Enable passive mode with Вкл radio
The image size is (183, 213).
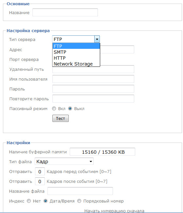coord(54,108)
